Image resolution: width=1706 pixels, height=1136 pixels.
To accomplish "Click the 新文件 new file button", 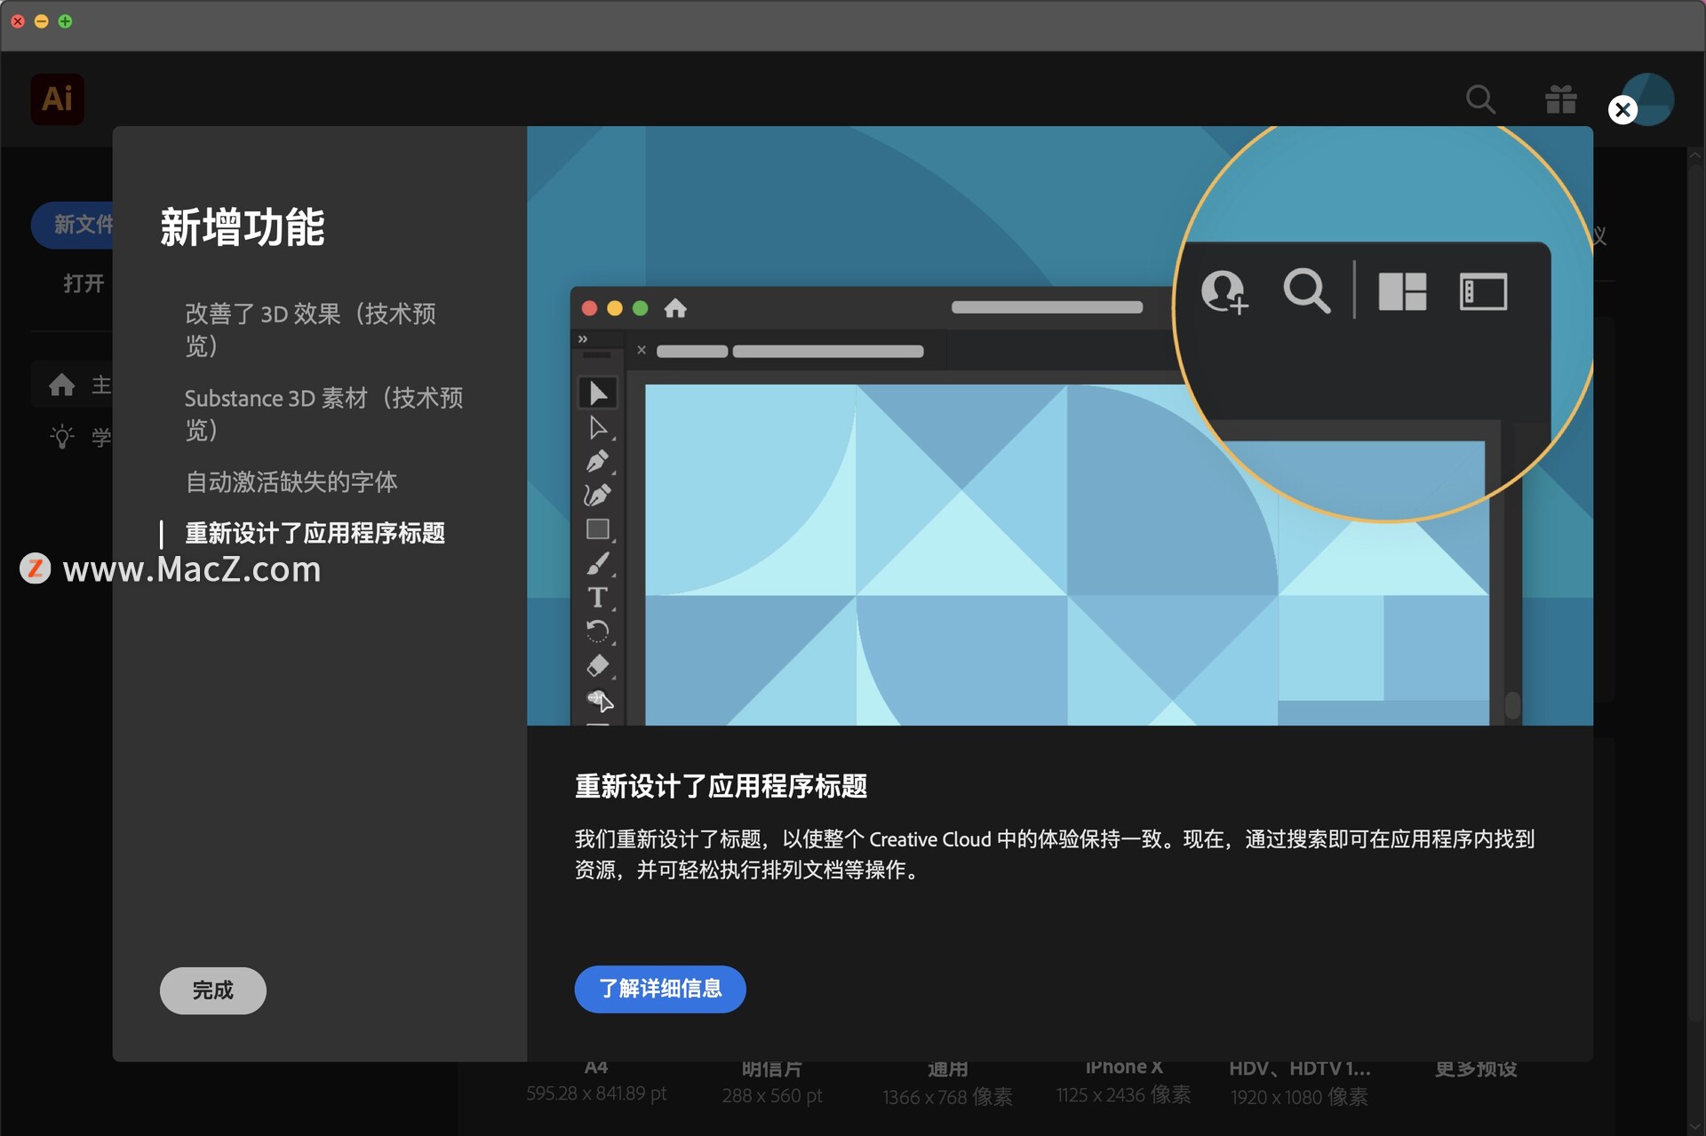I will (x=75, y=225).
